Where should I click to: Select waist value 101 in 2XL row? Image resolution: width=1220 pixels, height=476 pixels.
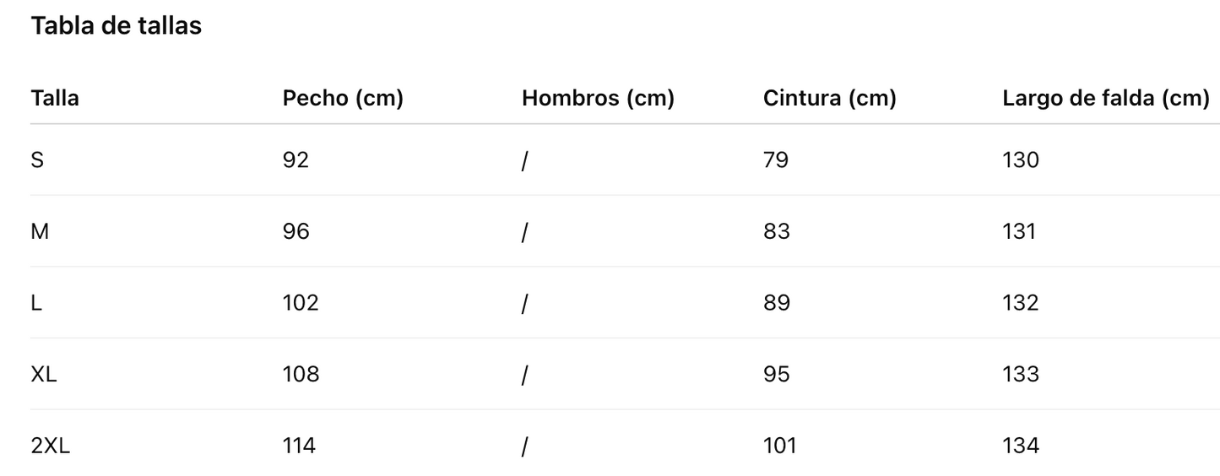779,446
